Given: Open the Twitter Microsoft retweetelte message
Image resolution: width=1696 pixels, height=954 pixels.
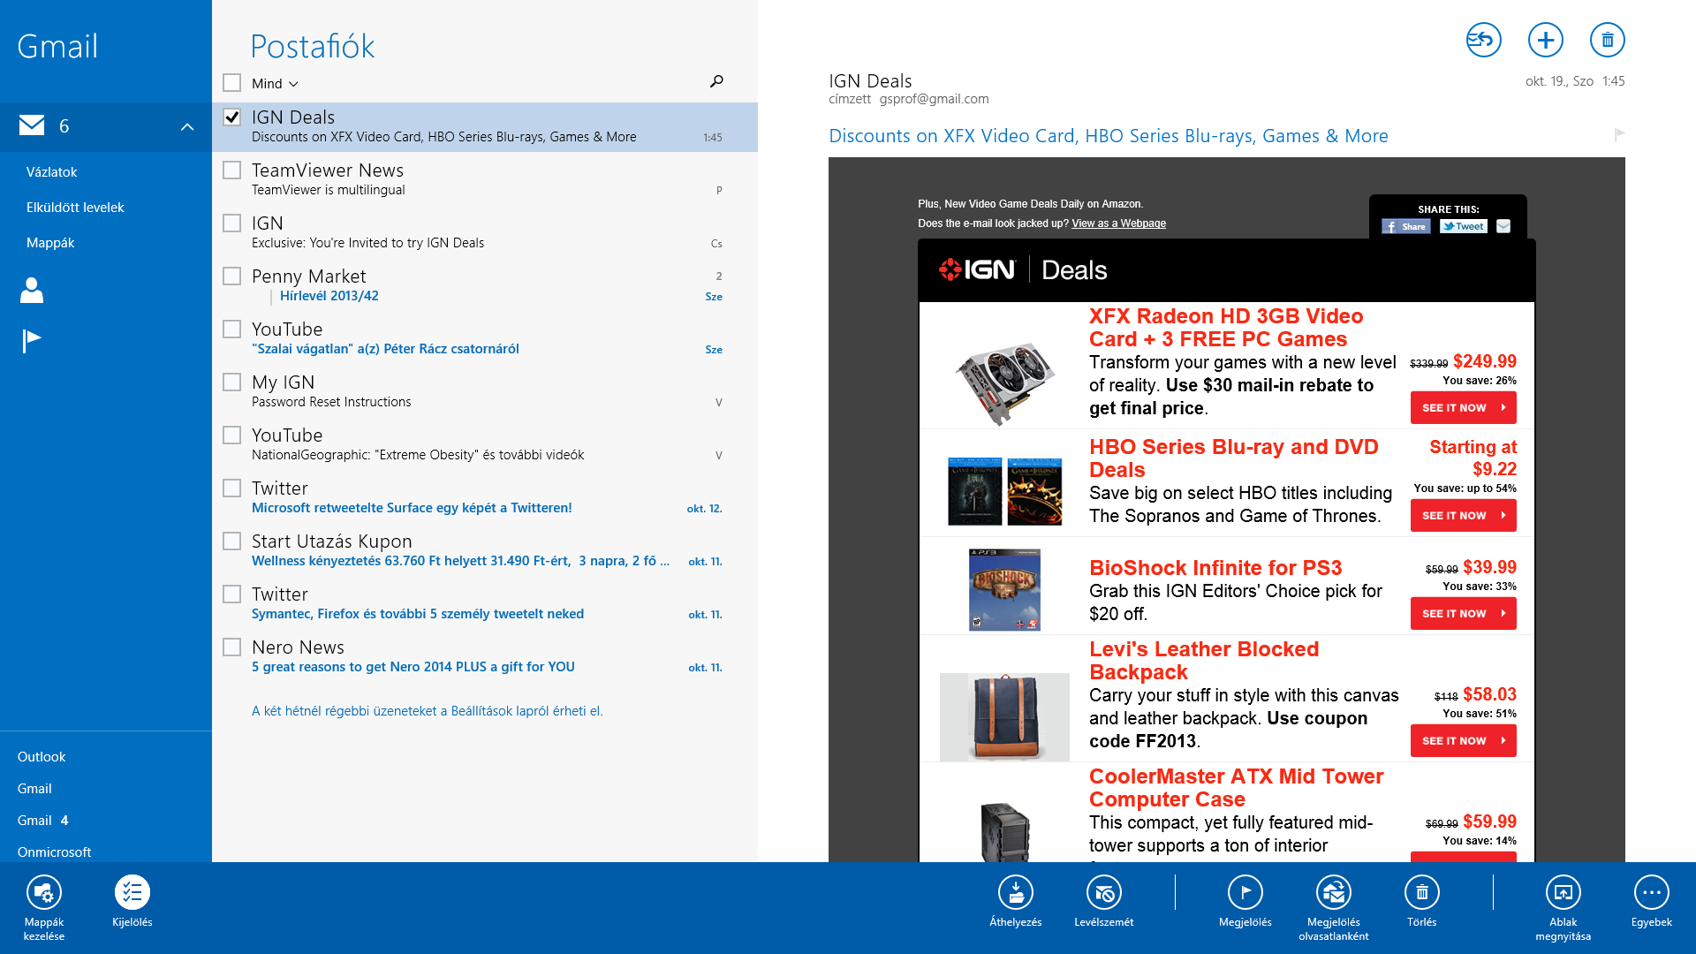Looking at the screenshot, I should 484,498.
